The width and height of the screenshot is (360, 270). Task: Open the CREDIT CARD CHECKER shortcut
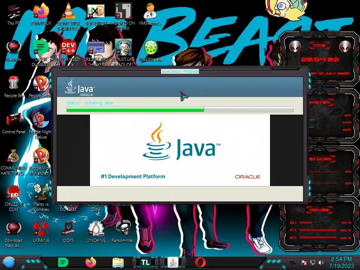tap(96, 53)
